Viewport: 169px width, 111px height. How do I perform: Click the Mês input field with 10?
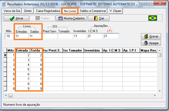(x=10, y=36)
